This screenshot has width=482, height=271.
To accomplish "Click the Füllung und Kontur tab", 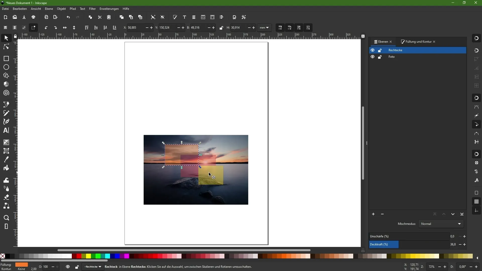I will pos(418,41).
